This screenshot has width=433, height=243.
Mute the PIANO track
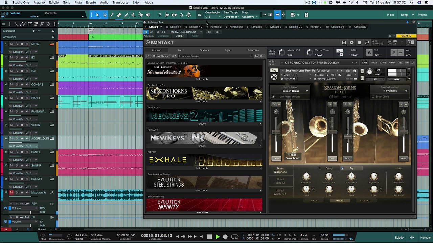(x=11, y=98)
